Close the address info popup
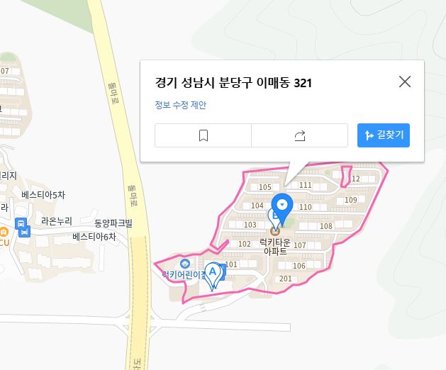This screenshot has width=446, height=370. pos(404,82)
